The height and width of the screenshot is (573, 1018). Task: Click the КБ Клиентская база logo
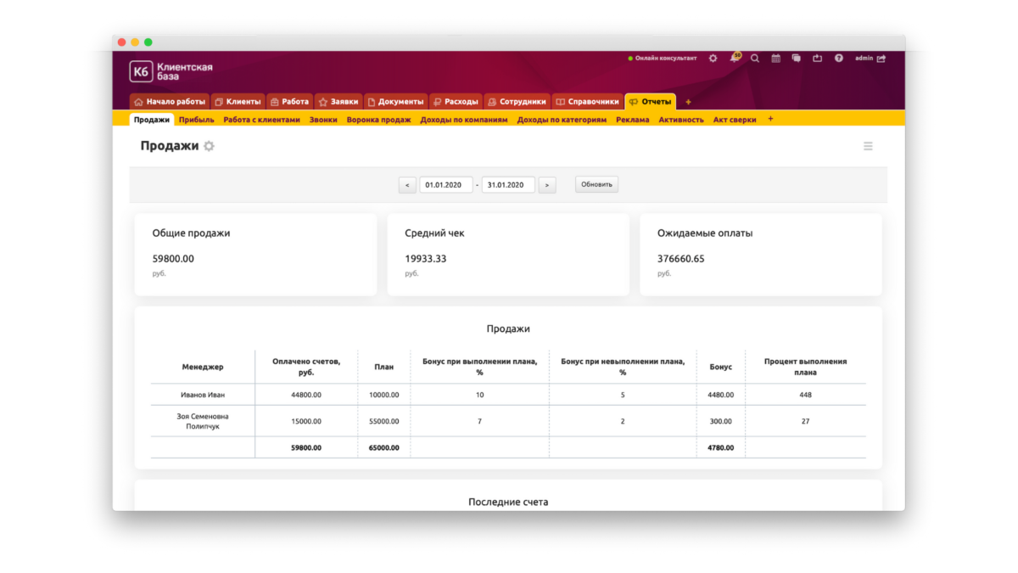pyautogui.click(x=171, y=71)
